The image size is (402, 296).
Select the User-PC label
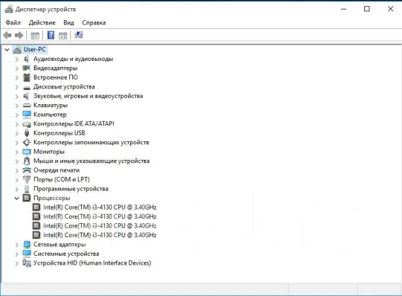click(x=35, y=50)
